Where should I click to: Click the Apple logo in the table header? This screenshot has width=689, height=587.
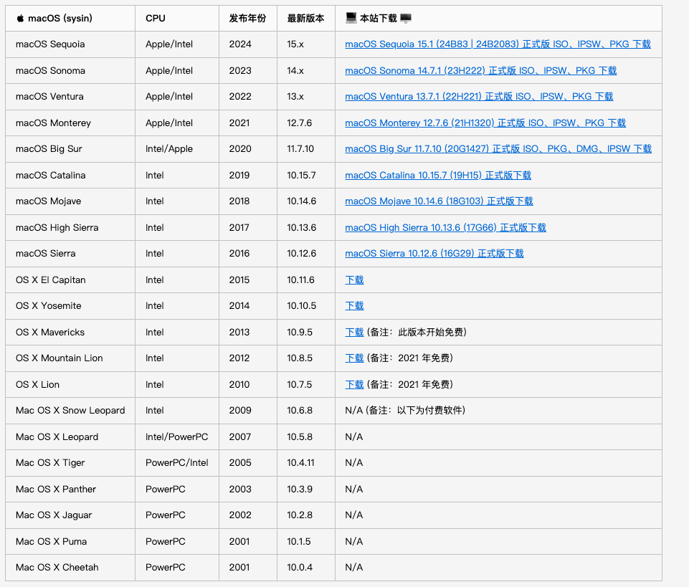click(20, 19)
